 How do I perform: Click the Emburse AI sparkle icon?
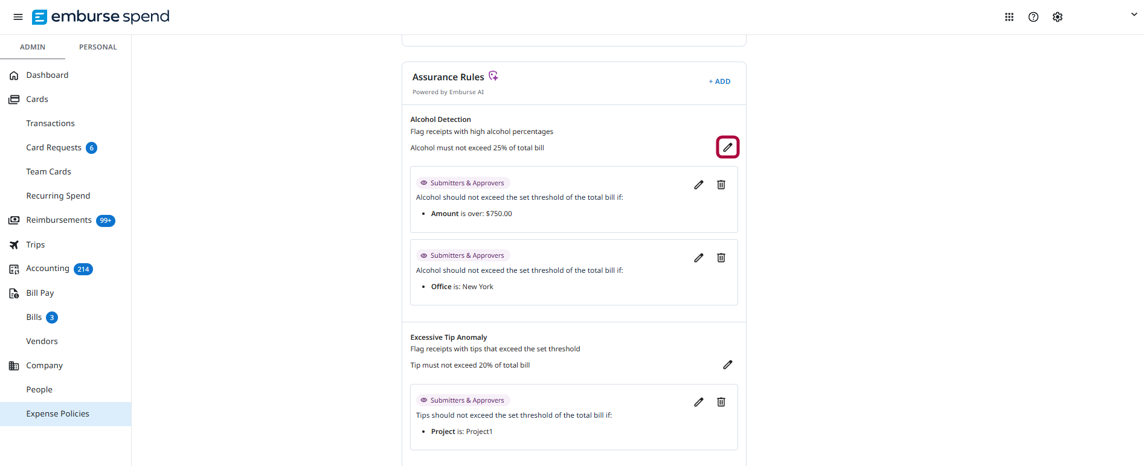pos(493,76)
